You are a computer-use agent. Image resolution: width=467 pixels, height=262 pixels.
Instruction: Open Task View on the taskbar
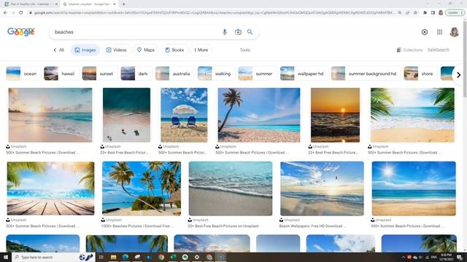point(101,257)
